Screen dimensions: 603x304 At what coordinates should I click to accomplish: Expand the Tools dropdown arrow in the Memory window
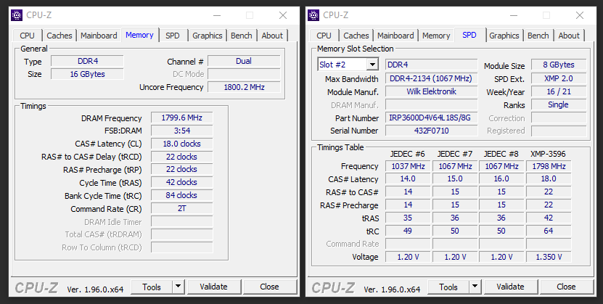(x=179, y=287)
